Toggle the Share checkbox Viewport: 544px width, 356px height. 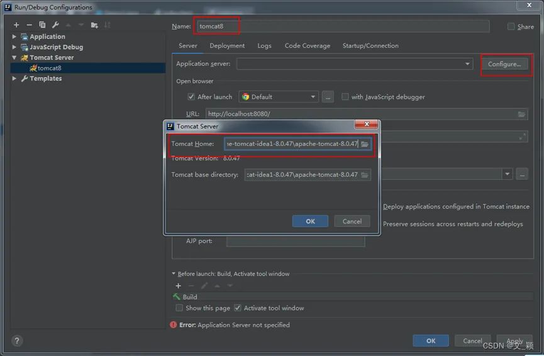click(x=511, y=26)
